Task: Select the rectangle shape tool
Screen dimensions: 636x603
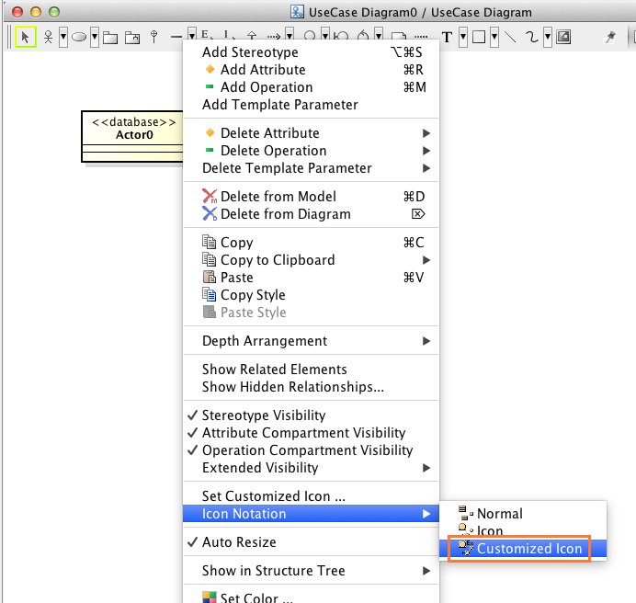Action: [478, 38]
